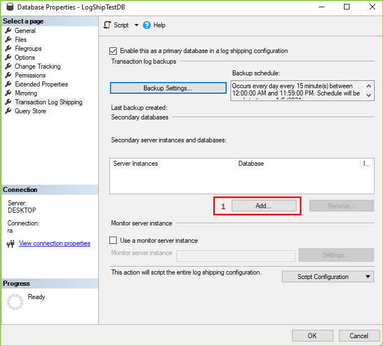Open the Script dropdown arrow
Viewport: 383px width, 346px height.
[136, 25]
